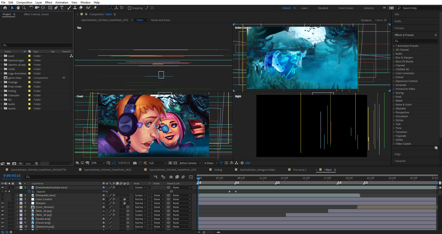Click label color swatch of Cool_Version layer
Image resolution: width=442 pixels, height=234 pixels.
[21, 207]
